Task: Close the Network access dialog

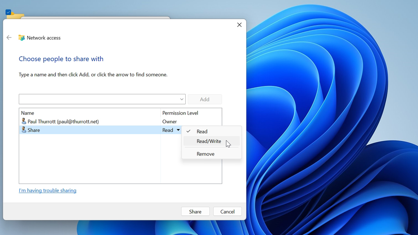Action: point(239,25)
